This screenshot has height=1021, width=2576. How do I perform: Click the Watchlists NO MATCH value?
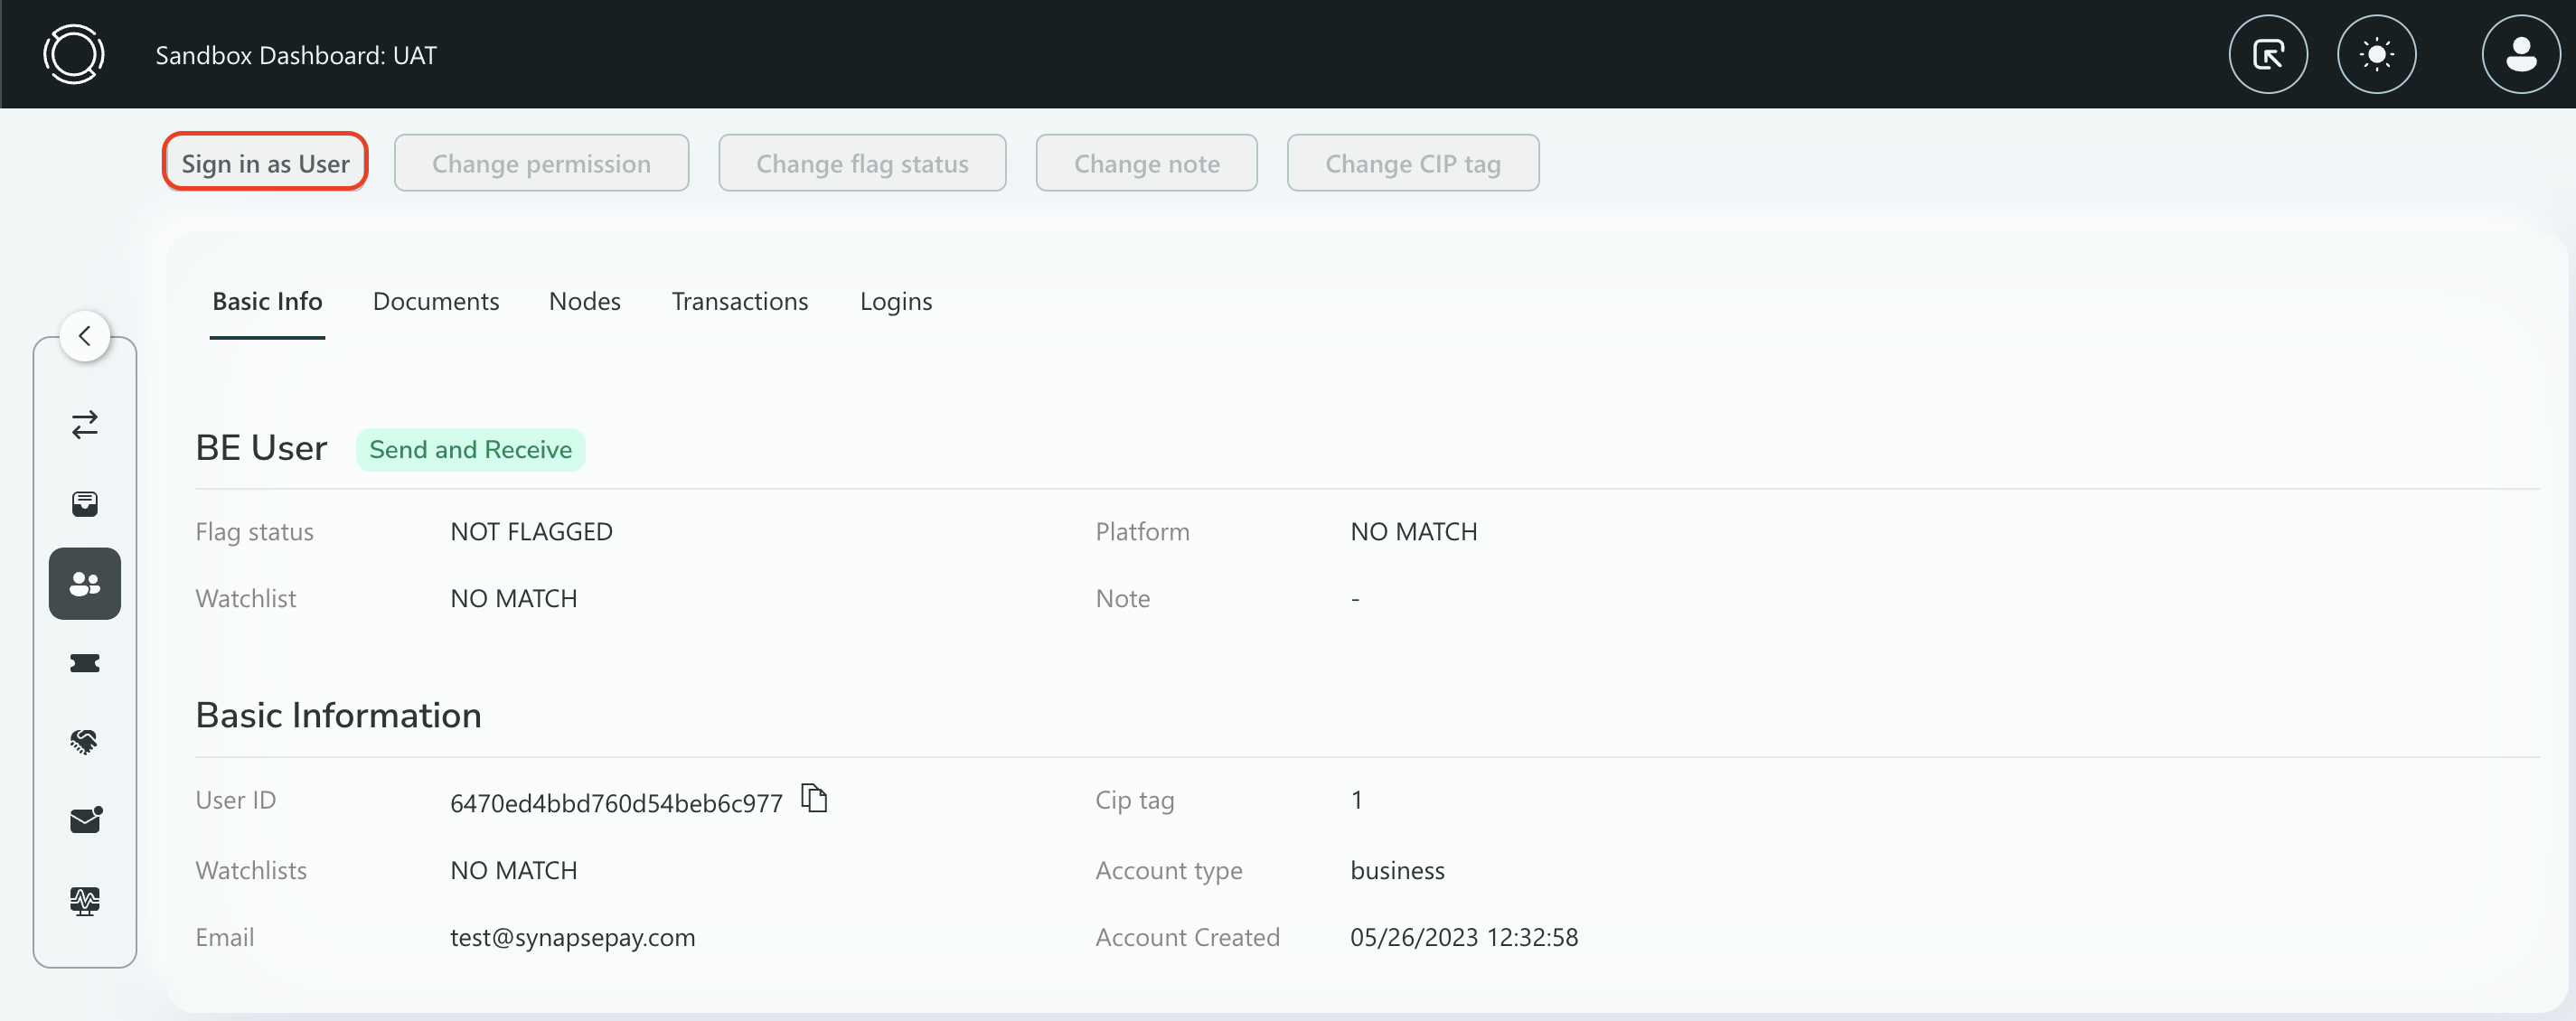click(513, 870)
